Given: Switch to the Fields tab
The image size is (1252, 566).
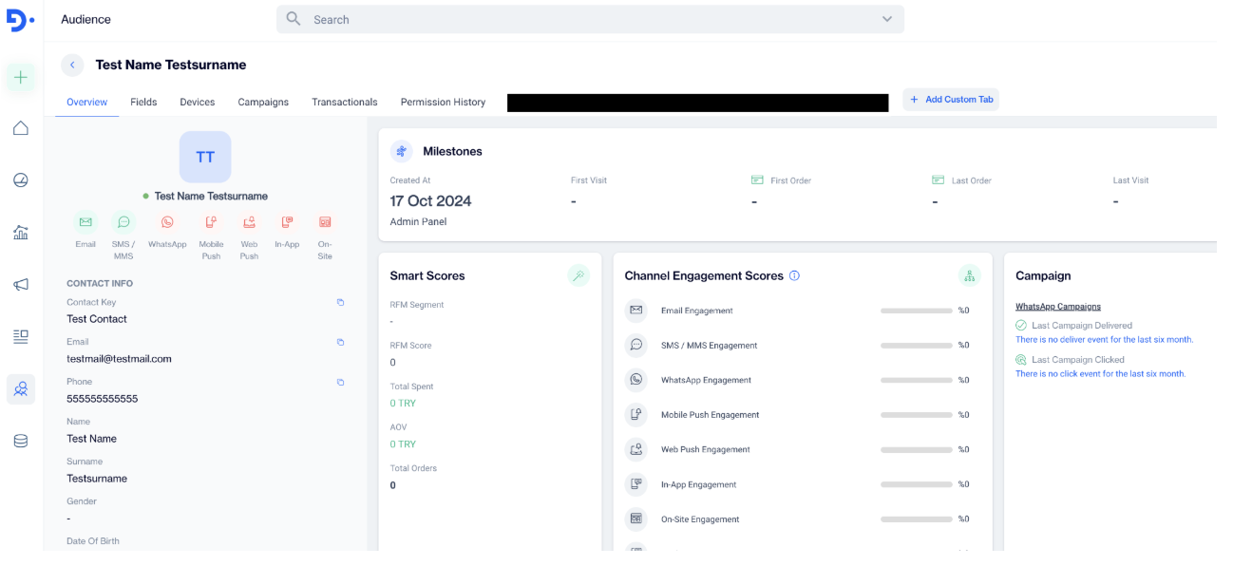Looking at the screenshot, I should (143, 102).
